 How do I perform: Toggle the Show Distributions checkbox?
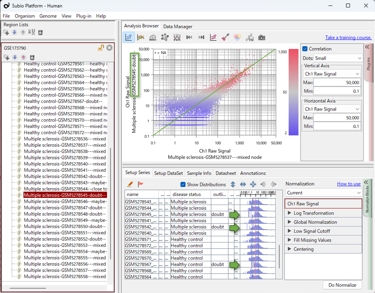(x=182, y=184)
